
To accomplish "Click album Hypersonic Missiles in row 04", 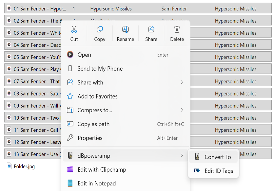I will 236,45.
